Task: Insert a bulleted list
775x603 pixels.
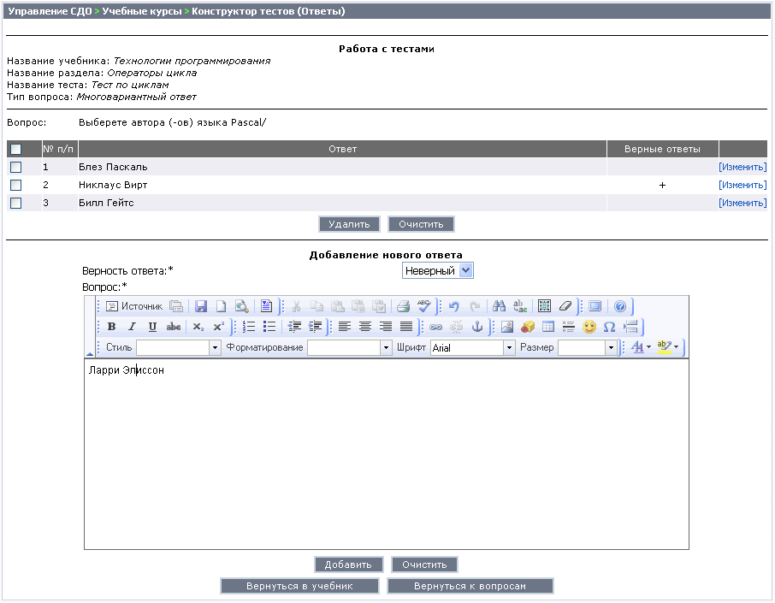Action: [x=269, y=327]
